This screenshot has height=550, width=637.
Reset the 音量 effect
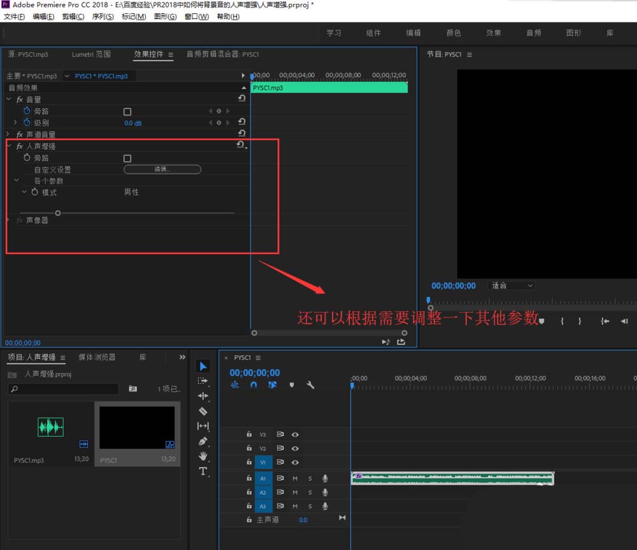(x=241, y=98)
